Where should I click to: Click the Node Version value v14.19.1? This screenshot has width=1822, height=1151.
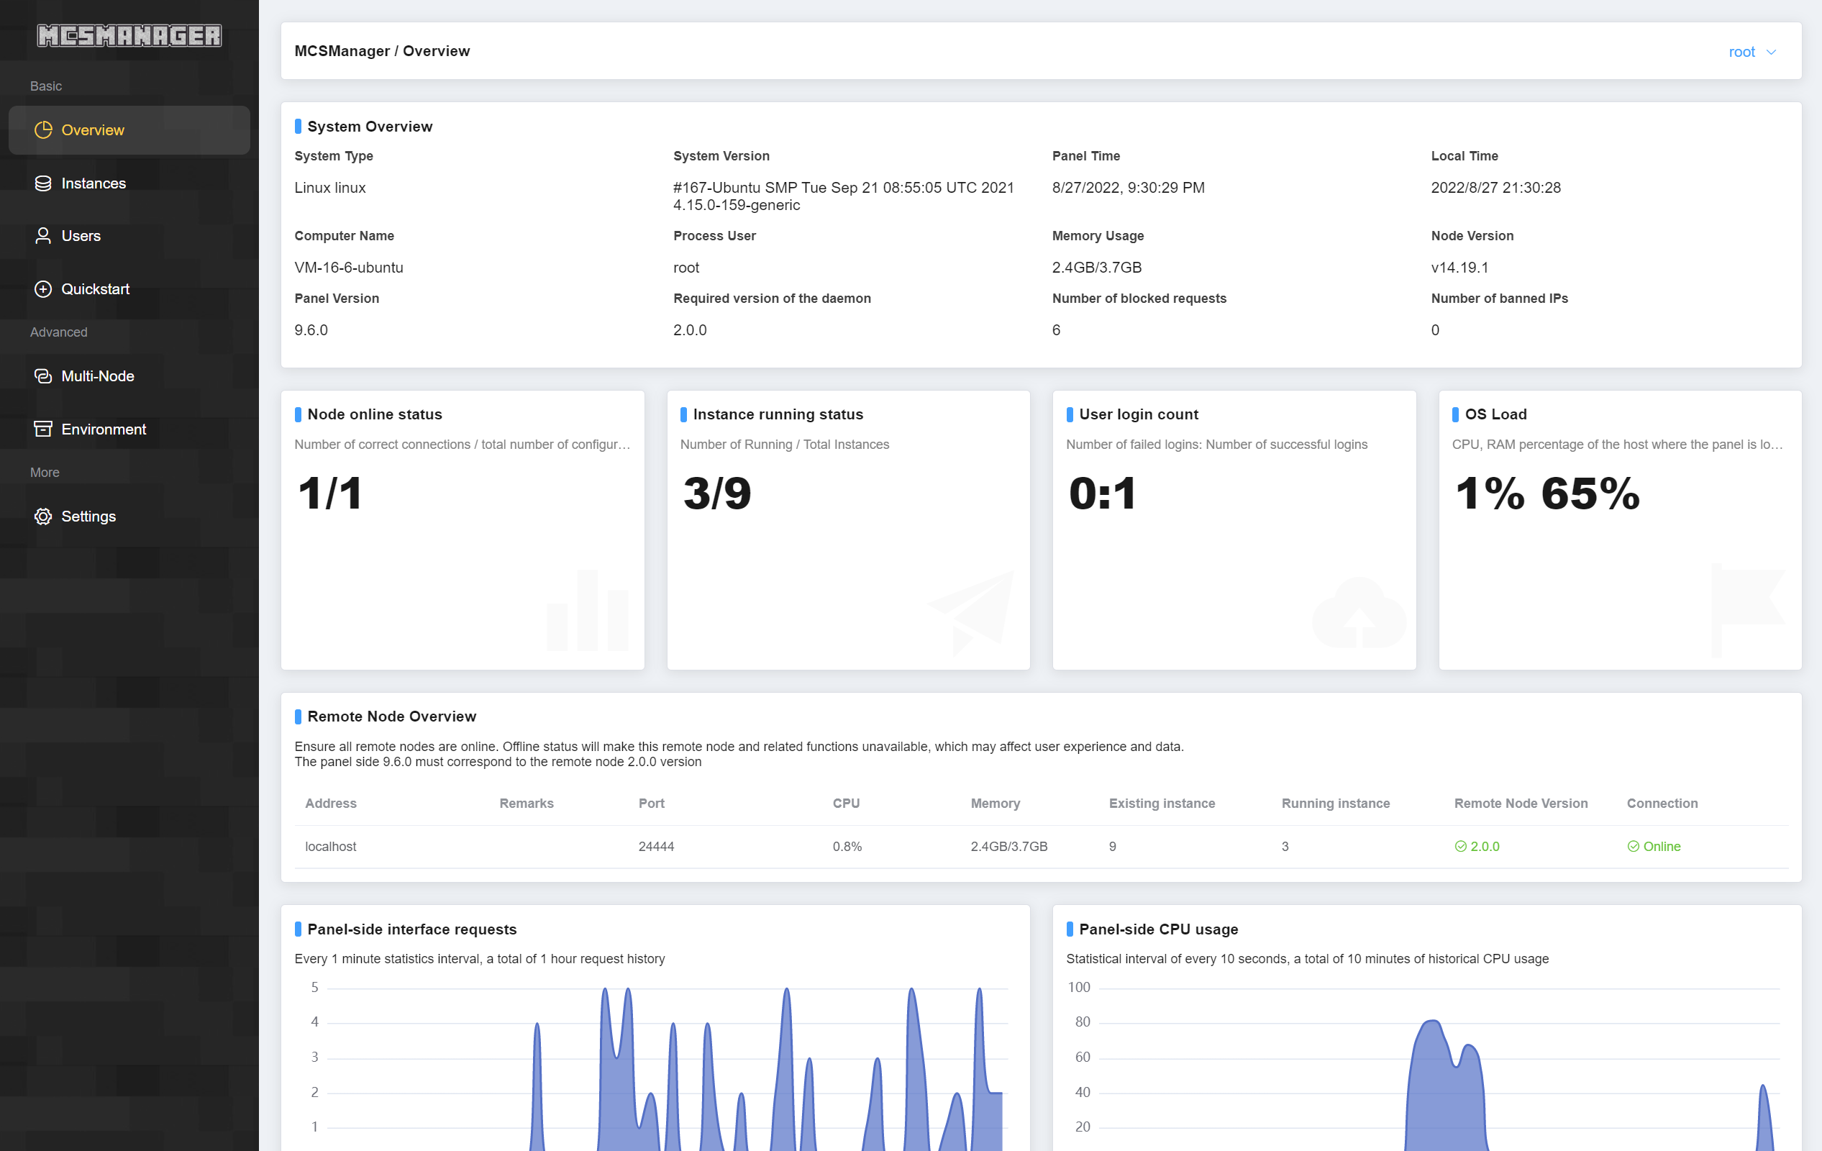(1459, 267)
